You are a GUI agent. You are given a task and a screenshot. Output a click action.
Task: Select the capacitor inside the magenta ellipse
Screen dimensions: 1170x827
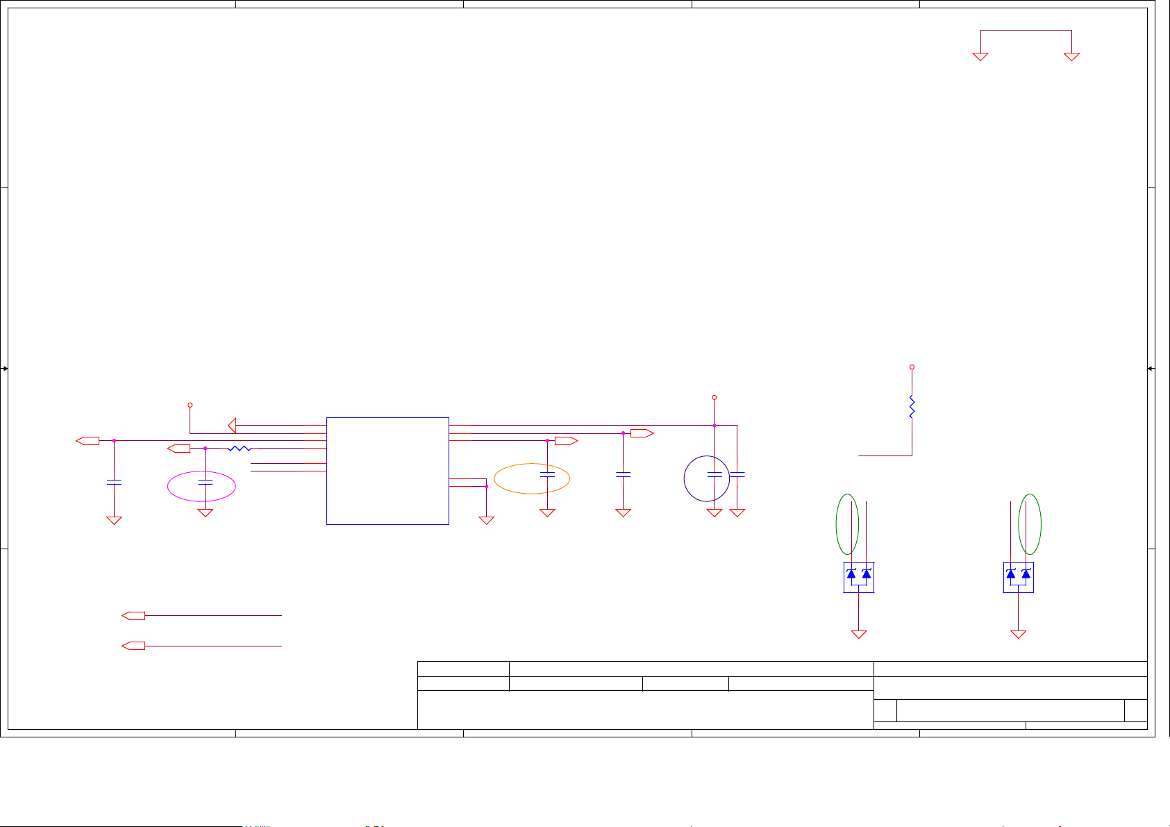pyautogui.click(x=205, y=481)
